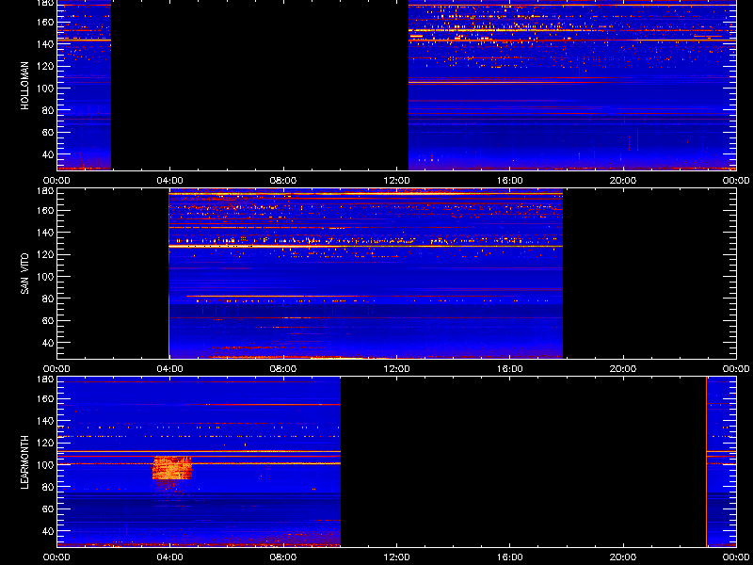753x565 pixels.
Task: Click 12:00 under the HOLLOMAN panel
Action: click(396, 181)
